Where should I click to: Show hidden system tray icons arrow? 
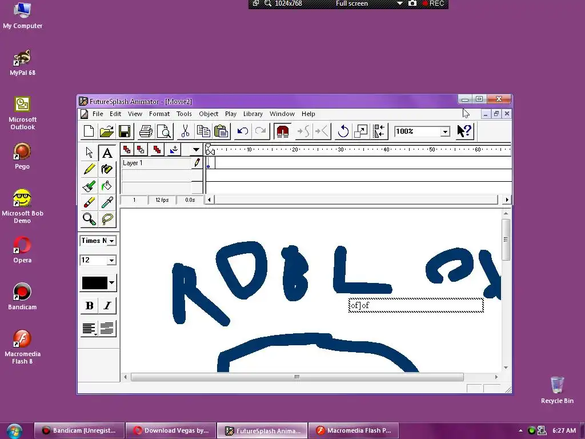520,430
